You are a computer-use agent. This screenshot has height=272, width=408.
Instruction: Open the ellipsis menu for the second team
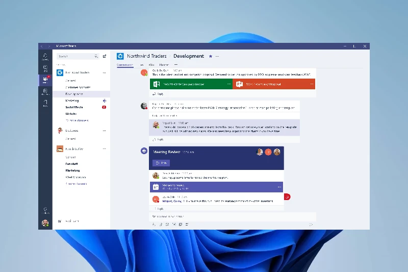105,131
